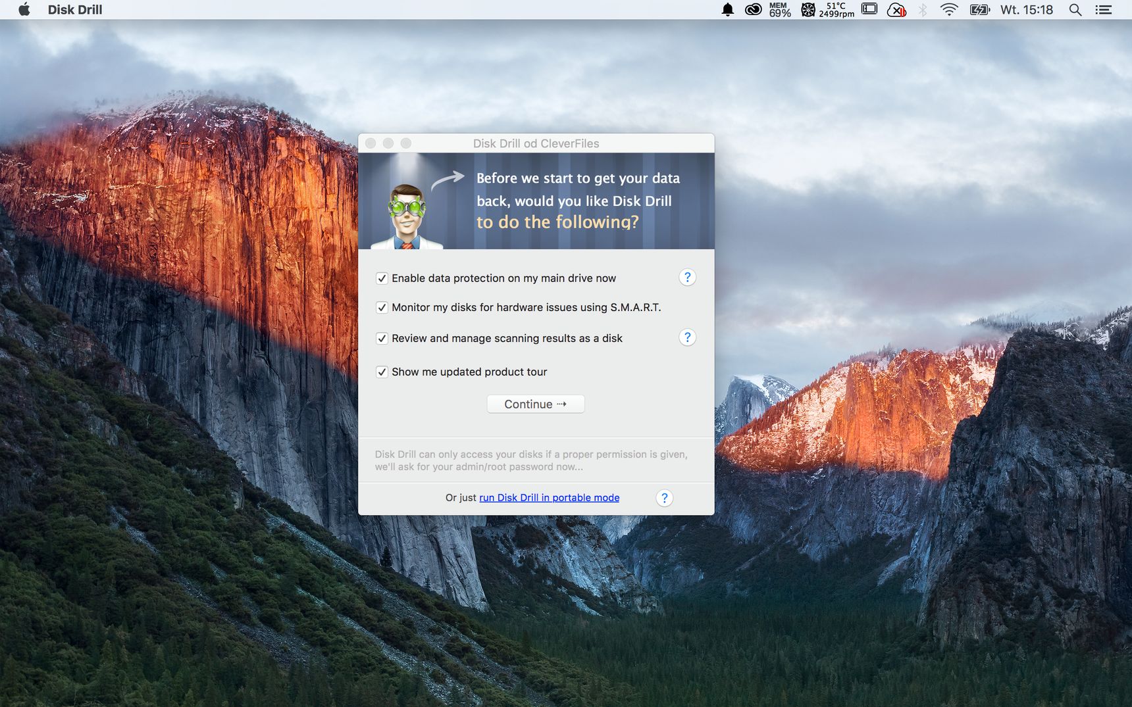The image size is (1132, 707).
Task: Close the Disk Drill od CleverFiles window
Action: point(371,143)
